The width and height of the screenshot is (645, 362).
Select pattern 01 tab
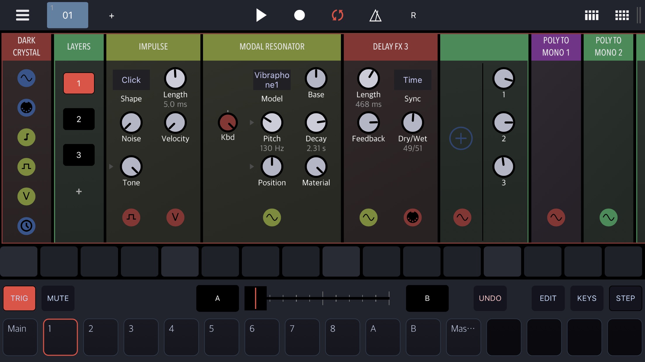(67, 15)
